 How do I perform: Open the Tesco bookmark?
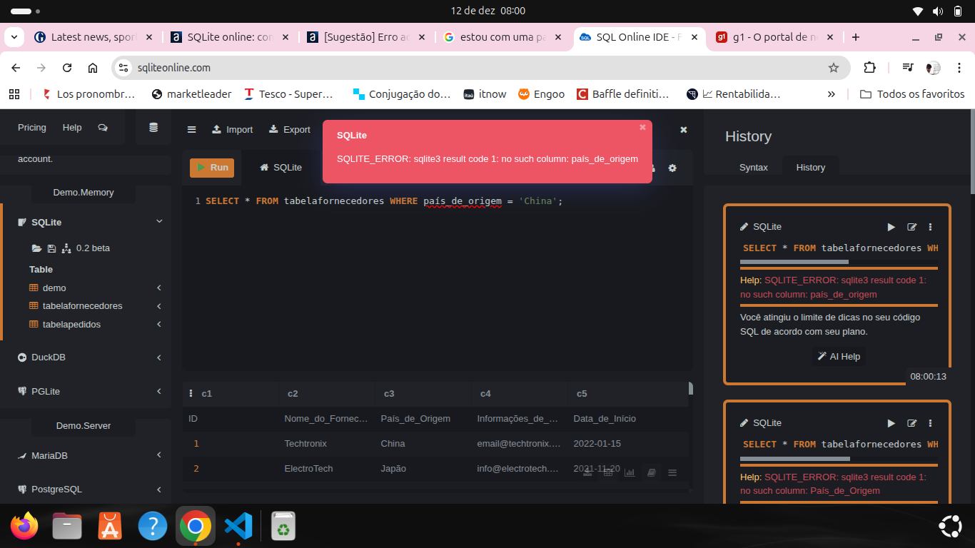point(289,94)
